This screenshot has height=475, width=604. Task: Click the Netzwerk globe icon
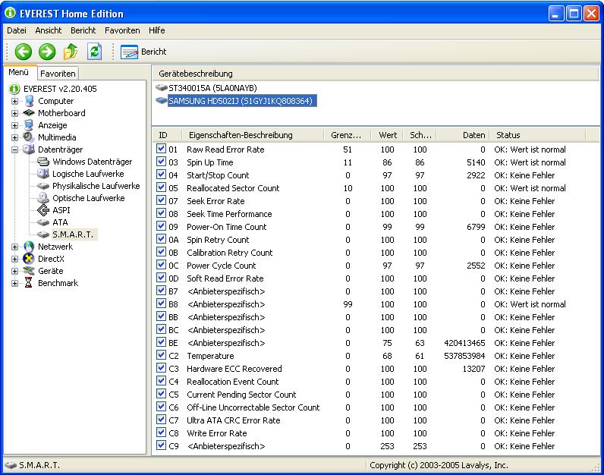click(x=29, y=247)
